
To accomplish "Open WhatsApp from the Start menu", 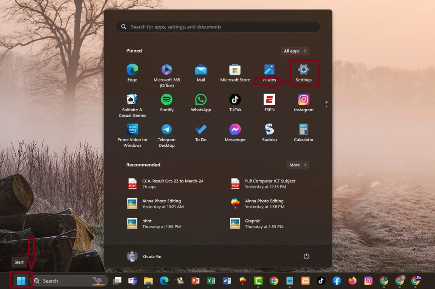I will coord(201,103).
